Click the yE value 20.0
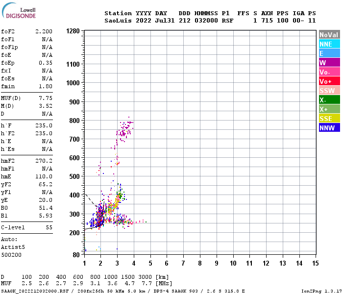This screenshot has width=343, height=294. [46, 200]
